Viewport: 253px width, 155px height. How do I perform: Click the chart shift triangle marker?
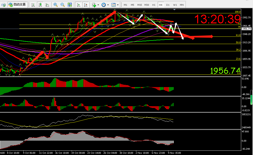175,10
